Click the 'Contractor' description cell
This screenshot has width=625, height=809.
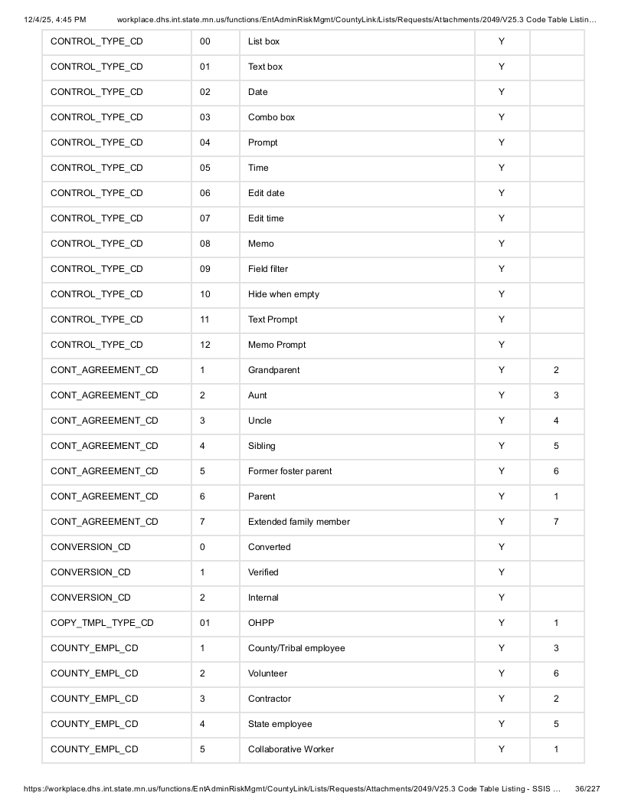pyautogui.click(x=357, y=699)
